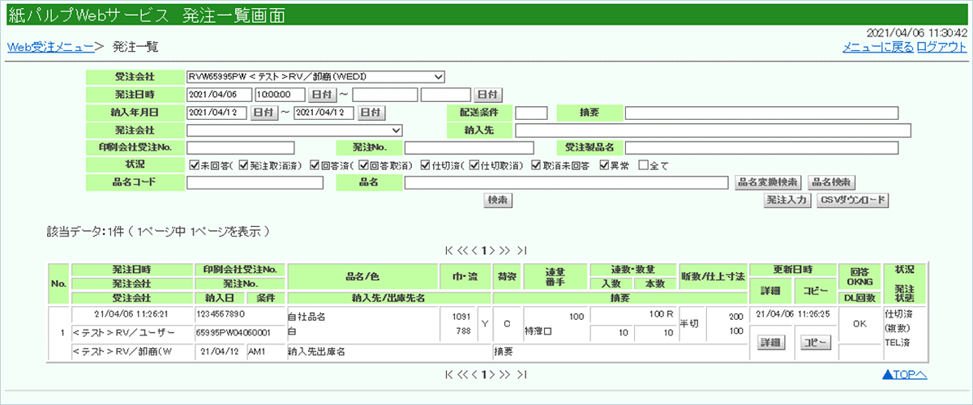The height and width of the screenshot is (405, 973).
Task: Run the 検索 search button
Action: pyautogui.click(x=497, y=200)
